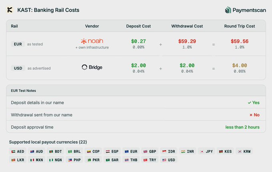This screenshot has width=272, height=172.
Task: Click the noah vendor logo
Action: tap(92, 41)
